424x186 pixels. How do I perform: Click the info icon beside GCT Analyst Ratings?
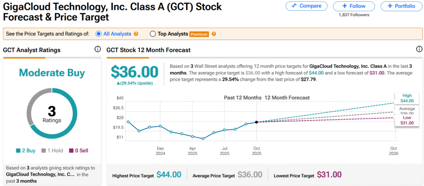coord(98,49)
